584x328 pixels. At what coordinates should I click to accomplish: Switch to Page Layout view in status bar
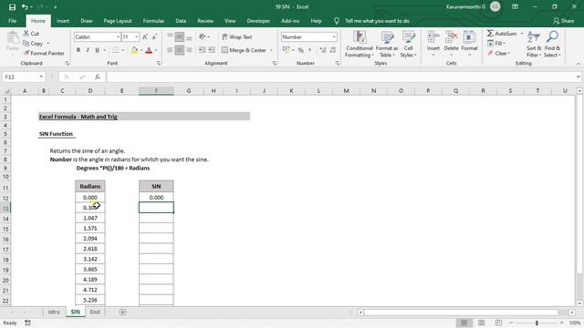(x=481, y=323)
